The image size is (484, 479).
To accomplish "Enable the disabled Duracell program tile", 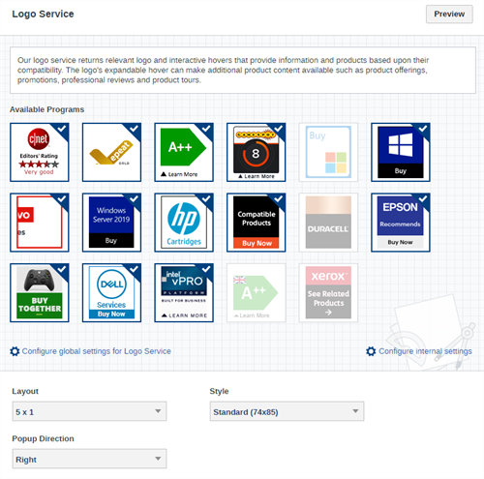I will coord(328,223).
